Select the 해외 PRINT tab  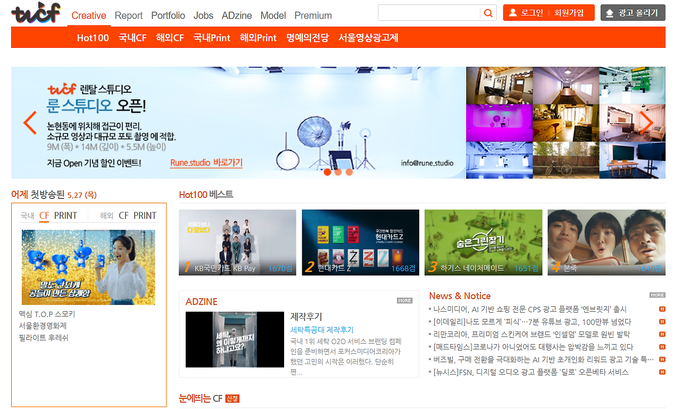(145, 215)
